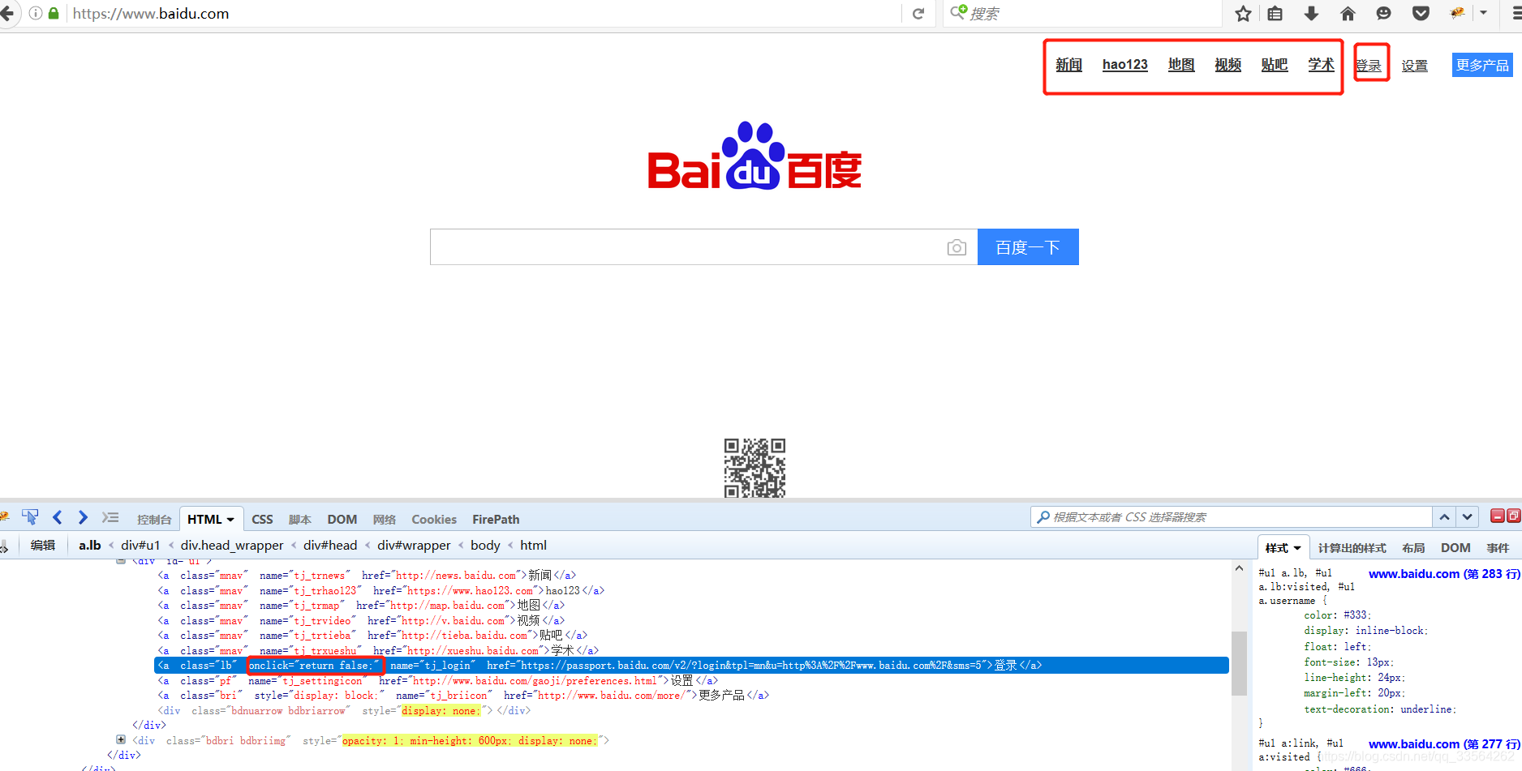Open the 布局 side tab
Screen dimensions: 1522x771
pos(1413,548)
